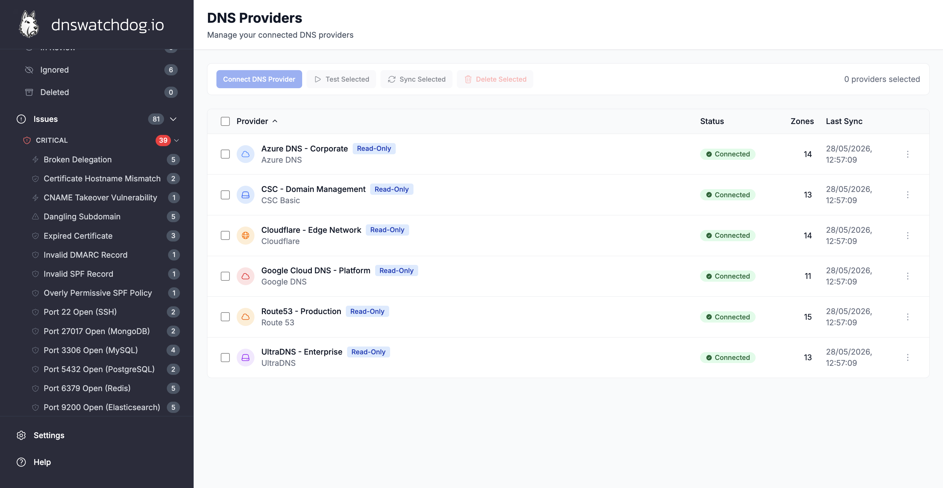Open the Settings menu item
Image resolution: width=943 pixels, height=488 pixels.
(x=97, y=435)
